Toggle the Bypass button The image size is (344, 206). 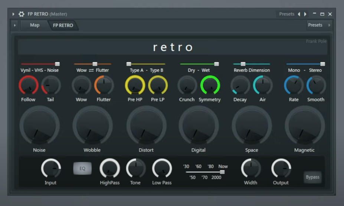click(312, 177)
